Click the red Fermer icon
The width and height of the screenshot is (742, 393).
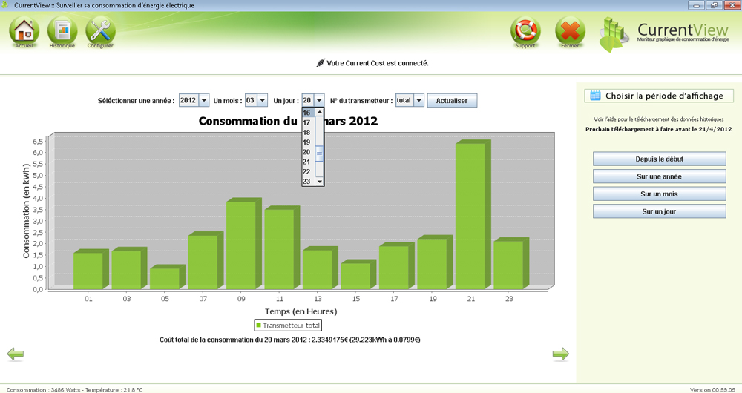570,31
